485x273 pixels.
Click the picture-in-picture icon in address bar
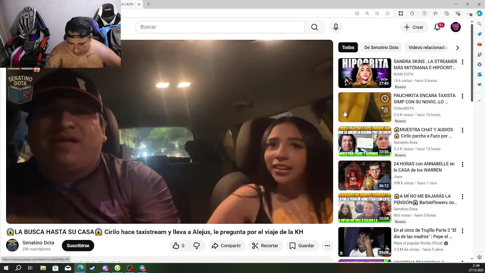click(x=377, y=14)
